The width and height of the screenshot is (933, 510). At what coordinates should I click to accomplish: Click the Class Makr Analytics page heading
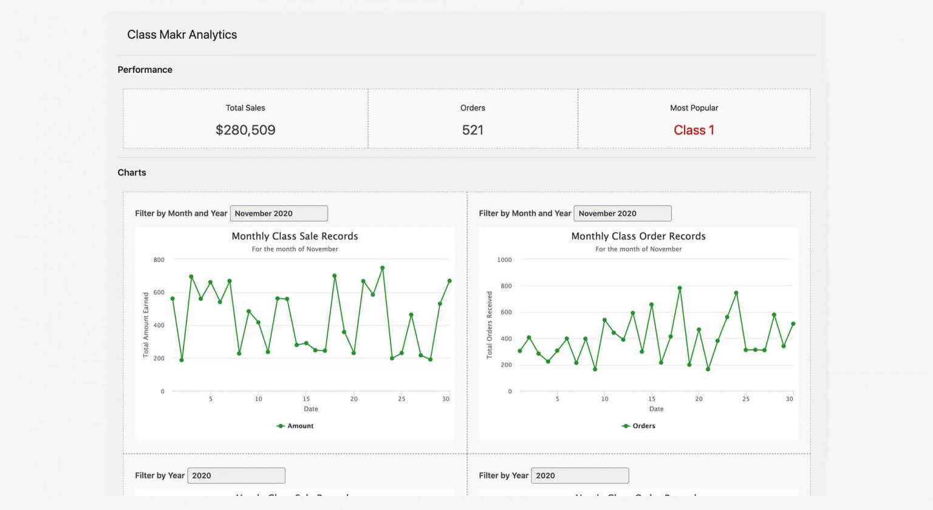pos(182,35)
